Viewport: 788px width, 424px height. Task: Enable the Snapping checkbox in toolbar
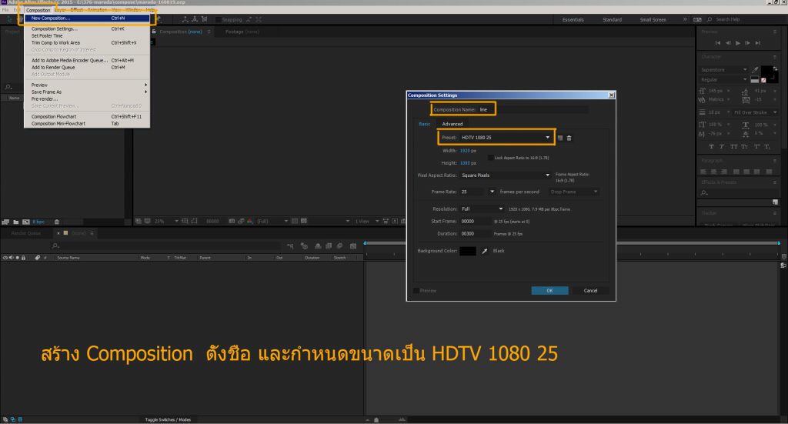tap(218, 19)
